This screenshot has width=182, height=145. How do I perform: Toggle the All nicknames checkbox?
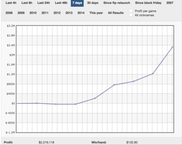131,15
